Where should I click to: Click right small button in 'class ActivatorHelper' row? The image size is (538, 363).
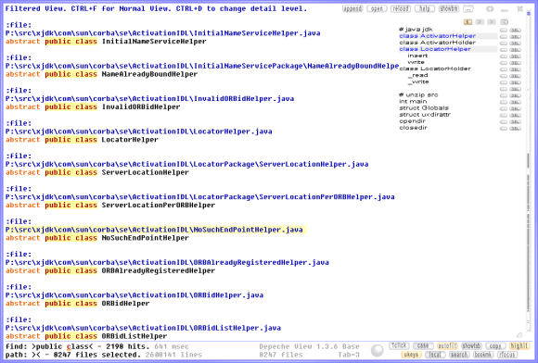[x=515, y=37]
